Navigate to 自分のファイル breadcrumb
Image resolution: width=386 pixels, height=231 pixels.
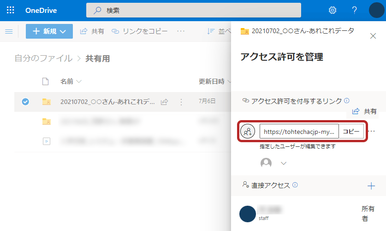pos(43,58)
